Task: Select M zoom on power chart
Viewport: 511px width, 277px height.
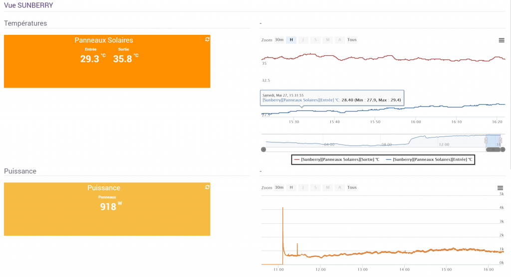Action: [x=327, y=187]
